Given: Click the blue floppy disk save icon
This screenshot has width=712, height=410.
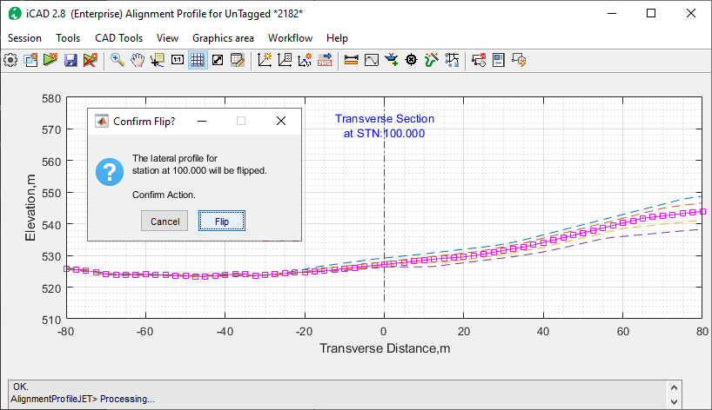Looking at the screenshot, I should [x=70, y=60].
